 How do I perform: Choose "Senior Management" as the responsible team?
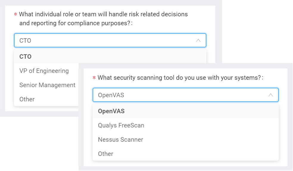tap(47, 85)
